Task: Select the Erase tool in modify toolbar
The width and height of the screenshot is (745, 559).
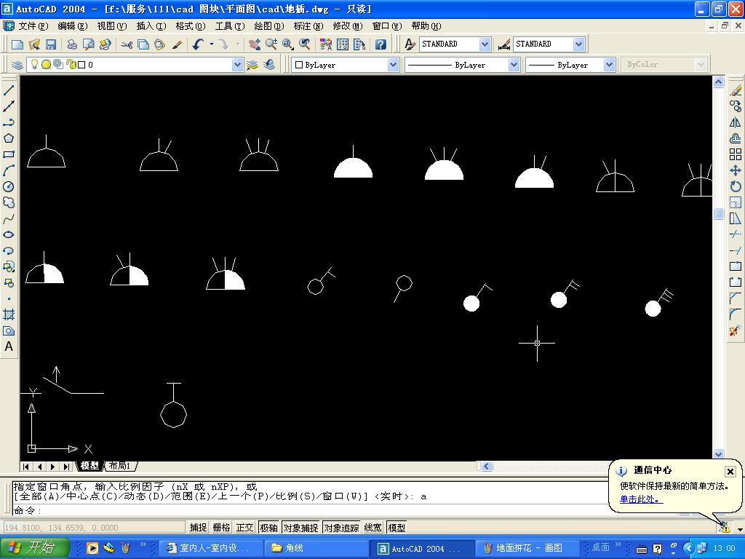Action: [x=736, y=90]
